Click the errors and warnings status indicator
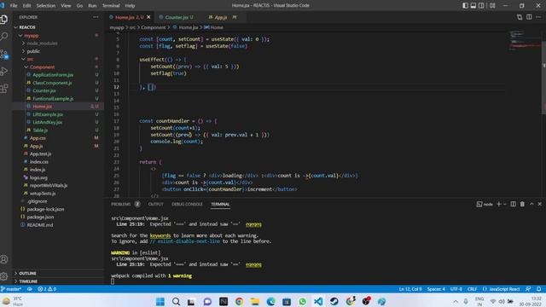This screenshot has width=546, height=307. 47,289
